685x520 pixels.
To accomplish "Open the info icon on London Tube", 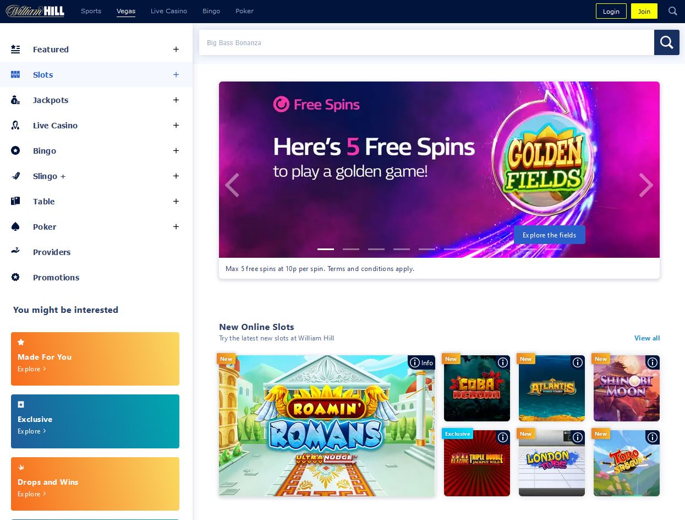I will [x=578, y=437].
